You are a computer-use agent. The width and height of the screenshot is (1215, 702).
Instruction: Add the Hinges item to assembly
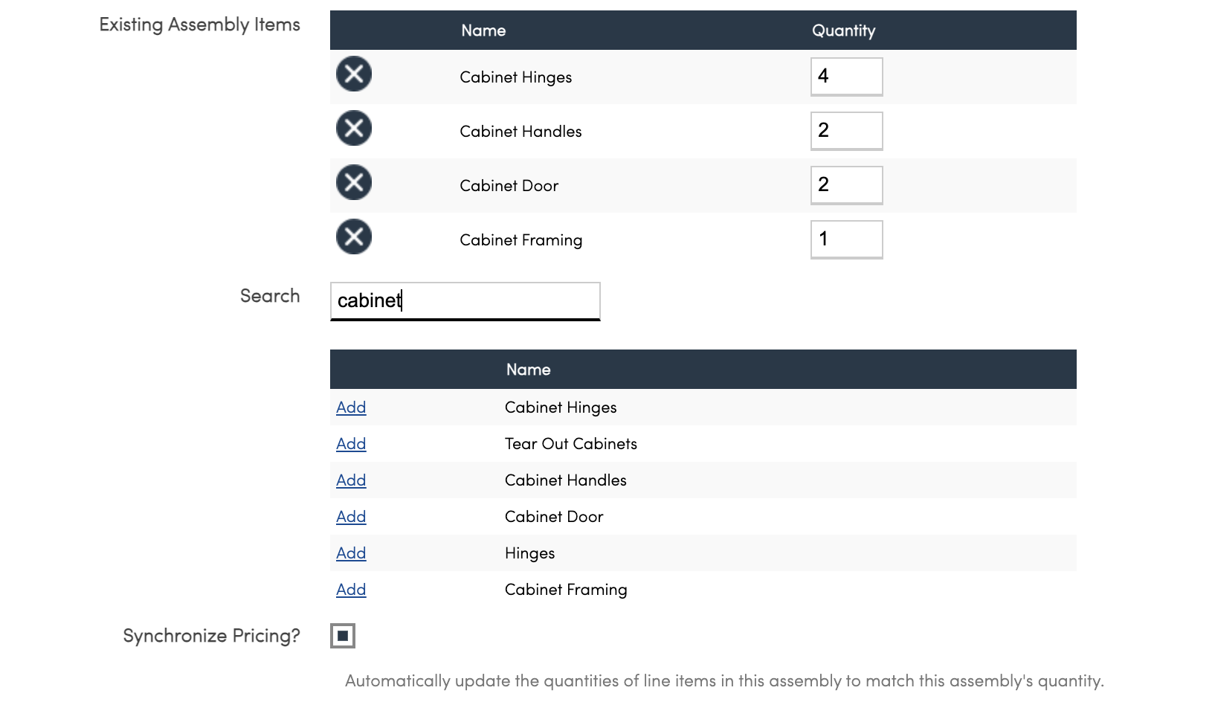(x=351, y=553)
